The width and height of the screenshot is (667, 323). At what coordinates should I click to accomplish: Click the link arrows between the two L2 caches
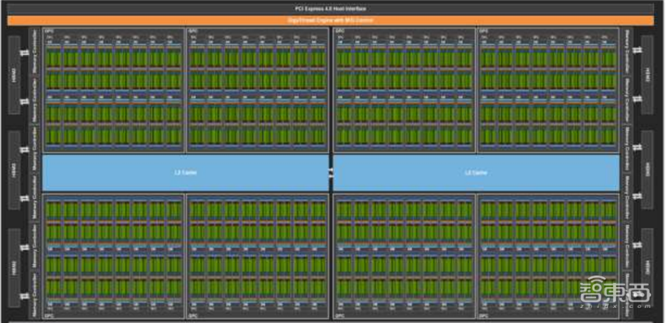click(331, 173)
